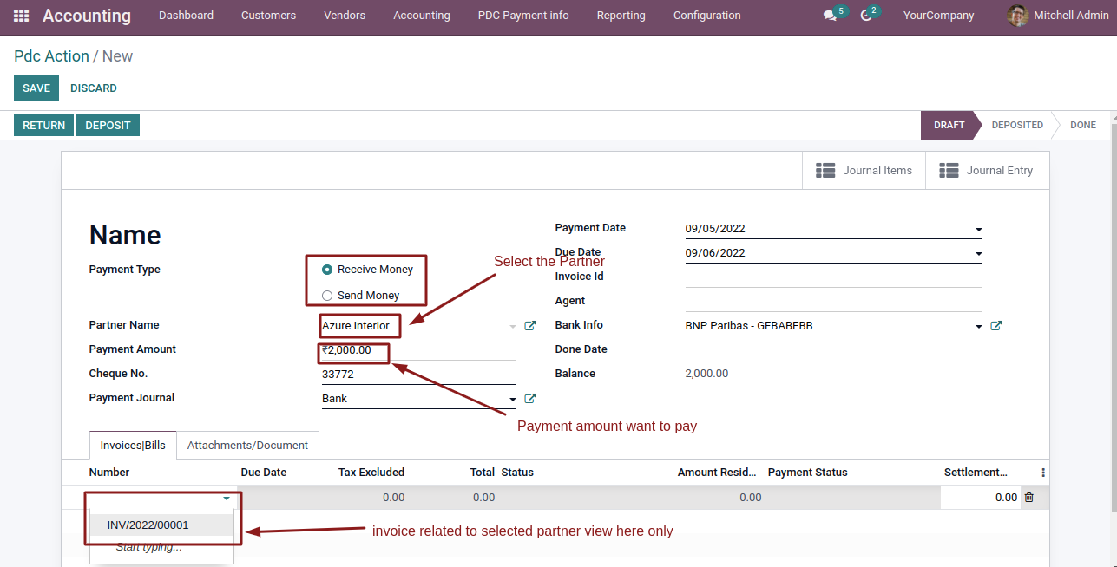1117x567 pixels.
Task: Click Balance value 2,000.00
Action: pyautogui.click(x=706, y=374)
